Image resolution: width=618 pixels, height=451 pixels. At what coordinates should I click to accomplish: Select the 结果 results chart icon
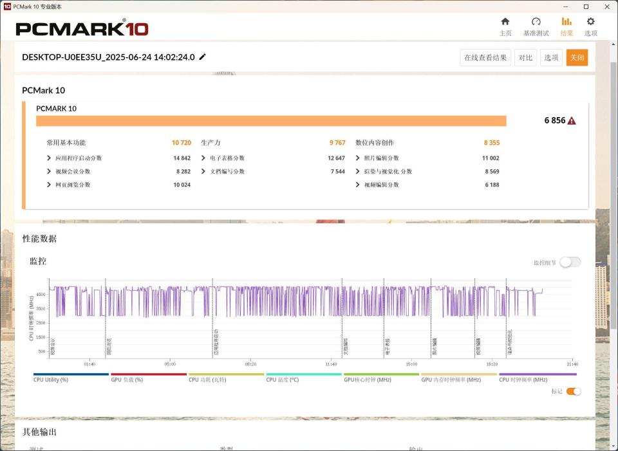(566, 22)
